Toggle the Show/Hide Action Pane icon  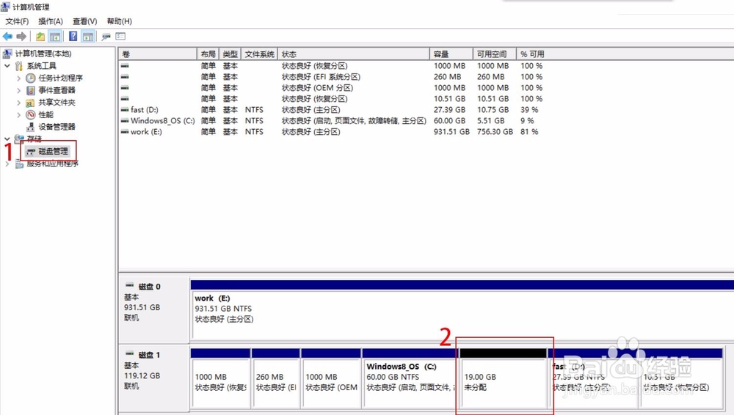click(87, 37)
